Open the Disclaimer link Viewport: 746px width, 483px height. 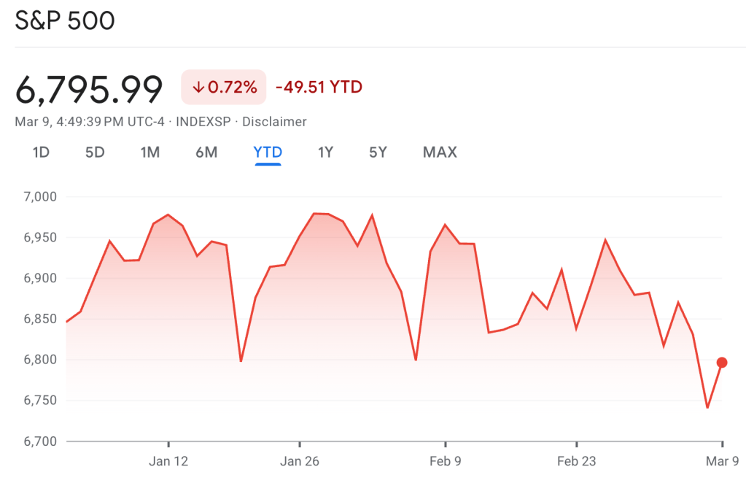coord(274,122)
